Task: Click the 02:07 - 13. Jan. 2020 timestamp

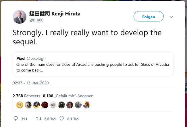Action: (x=31, y=83)
